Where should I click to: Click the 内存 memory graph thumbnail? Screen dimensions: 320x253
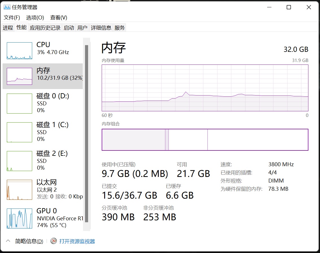[19, 76]
